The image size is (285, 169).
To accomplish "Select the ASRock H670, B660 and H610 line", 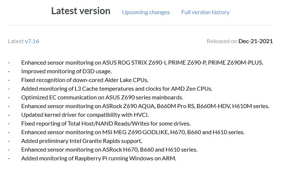I will pyautogui.click(x=109, y=149).
